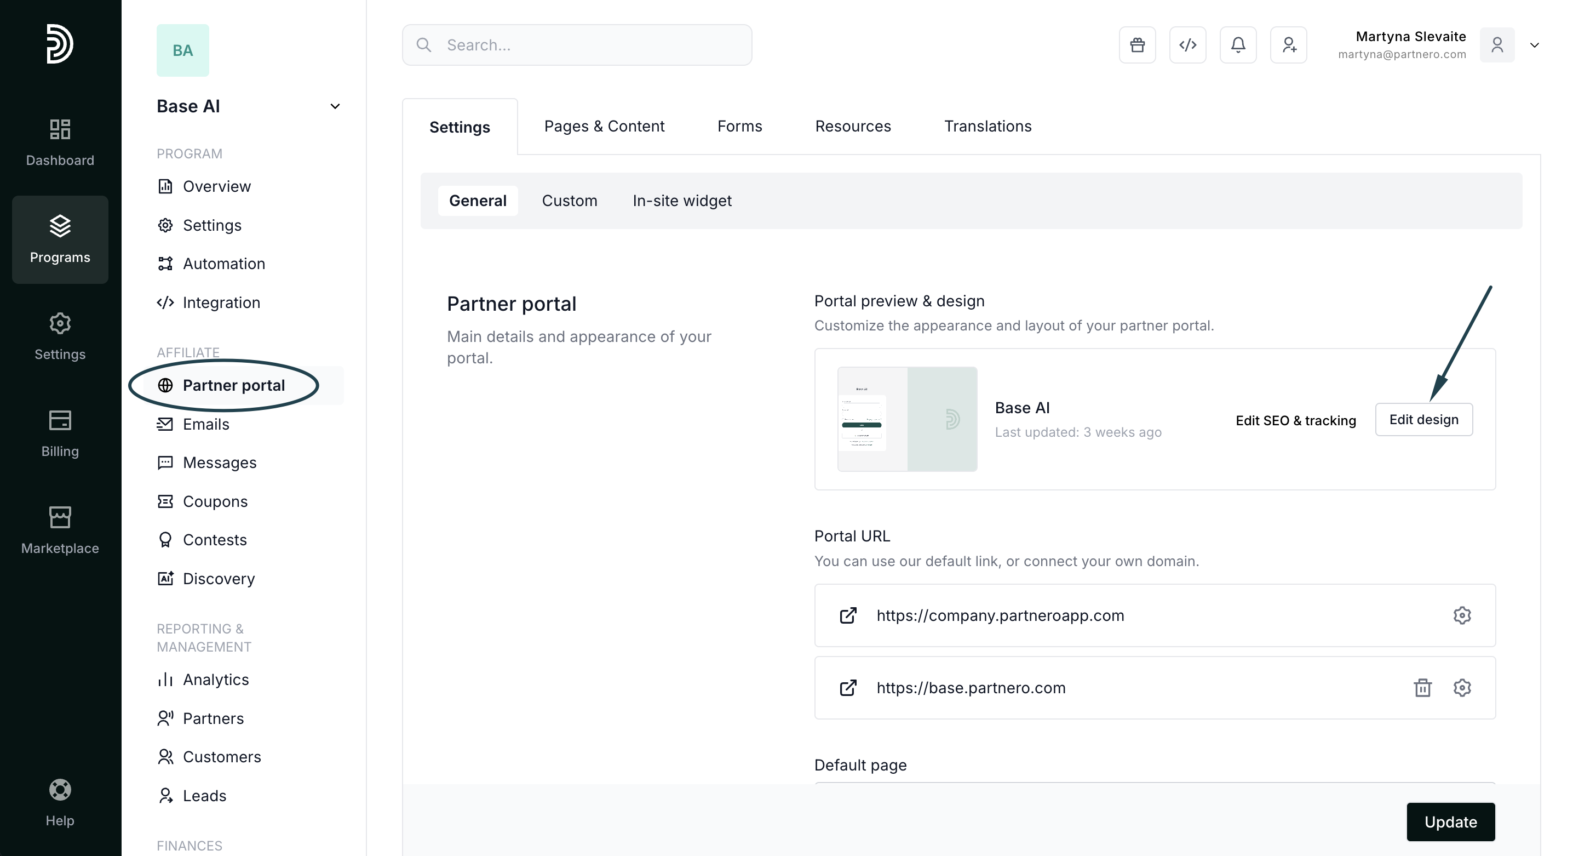Image resolution: width=1573 pixels, height=856 pixels.
Task: Open notifications bell icon
Action: 1238,44
